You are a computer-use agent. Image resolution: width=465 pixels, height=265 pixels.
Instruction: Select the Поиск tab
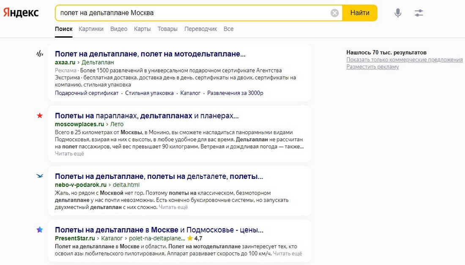pyautogui.click(x=63, y=29)
